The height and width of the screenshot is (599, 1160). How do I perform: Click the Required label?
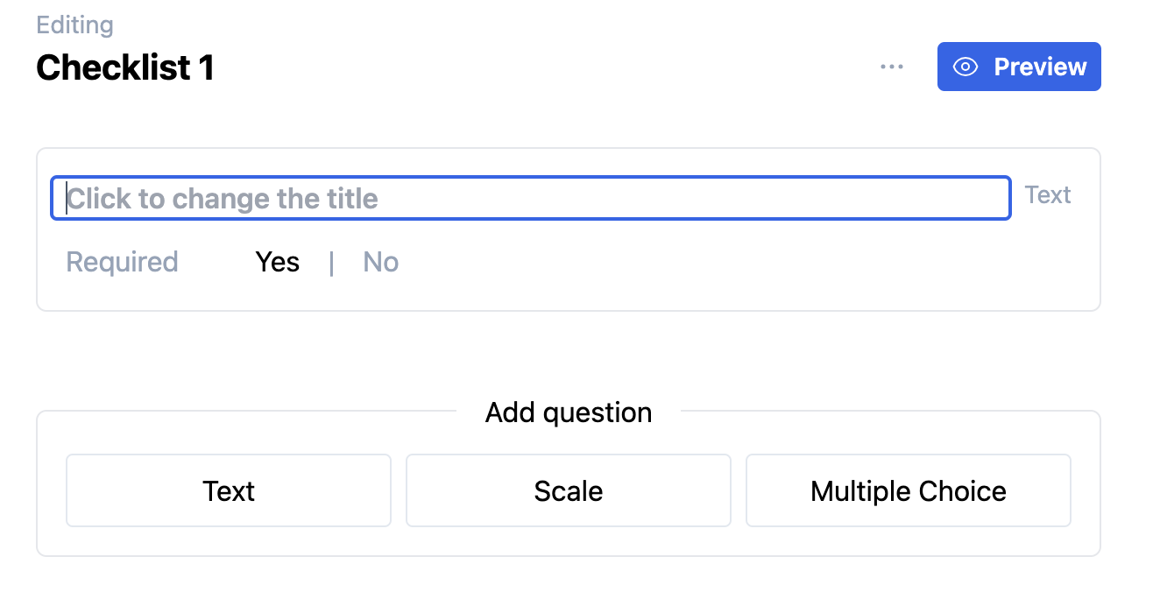[x=123, y=262]
